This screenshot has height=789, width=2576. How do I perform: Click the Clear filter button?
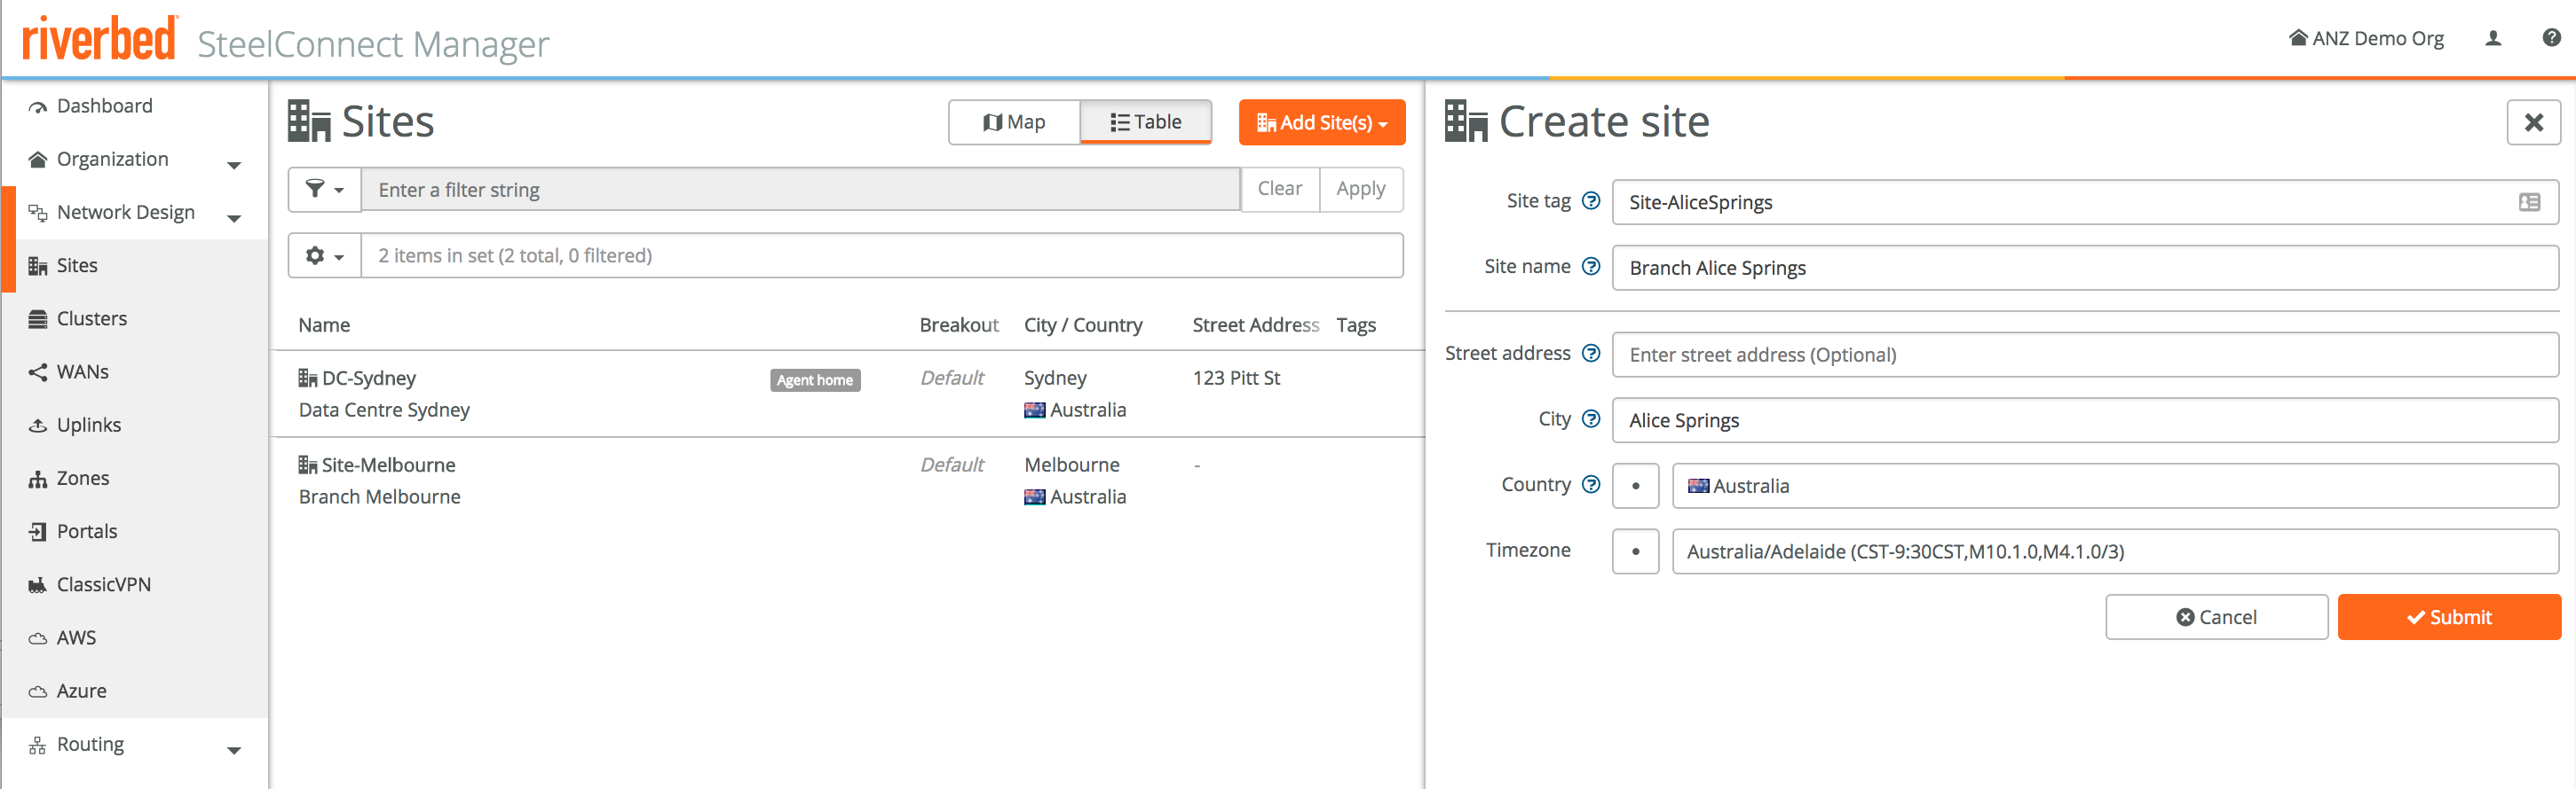point(1280,189)
